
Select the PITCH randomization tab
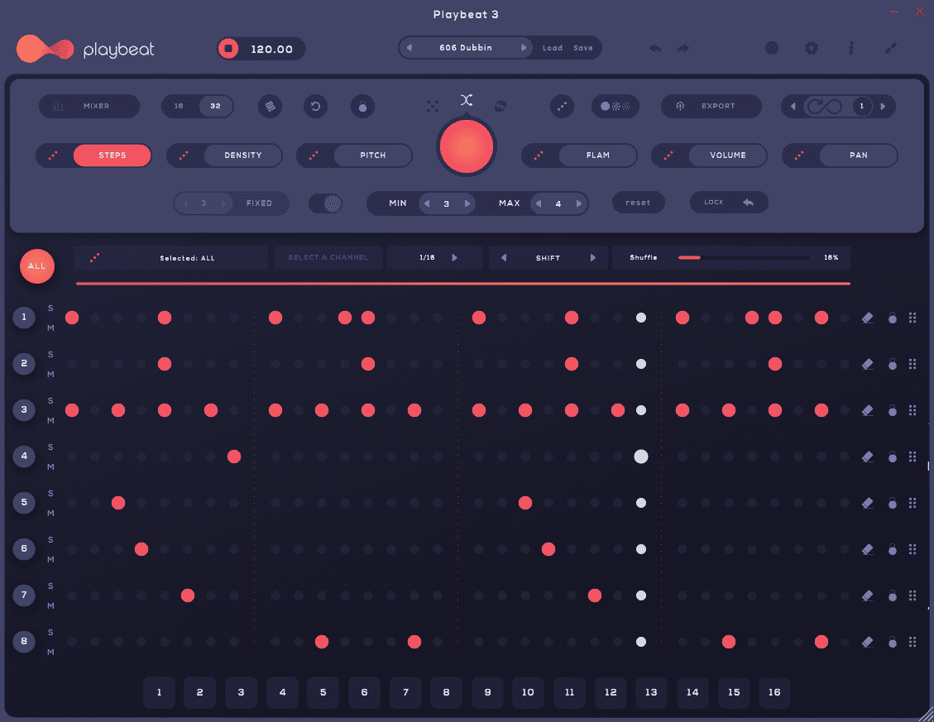click(x=372, y=155)
